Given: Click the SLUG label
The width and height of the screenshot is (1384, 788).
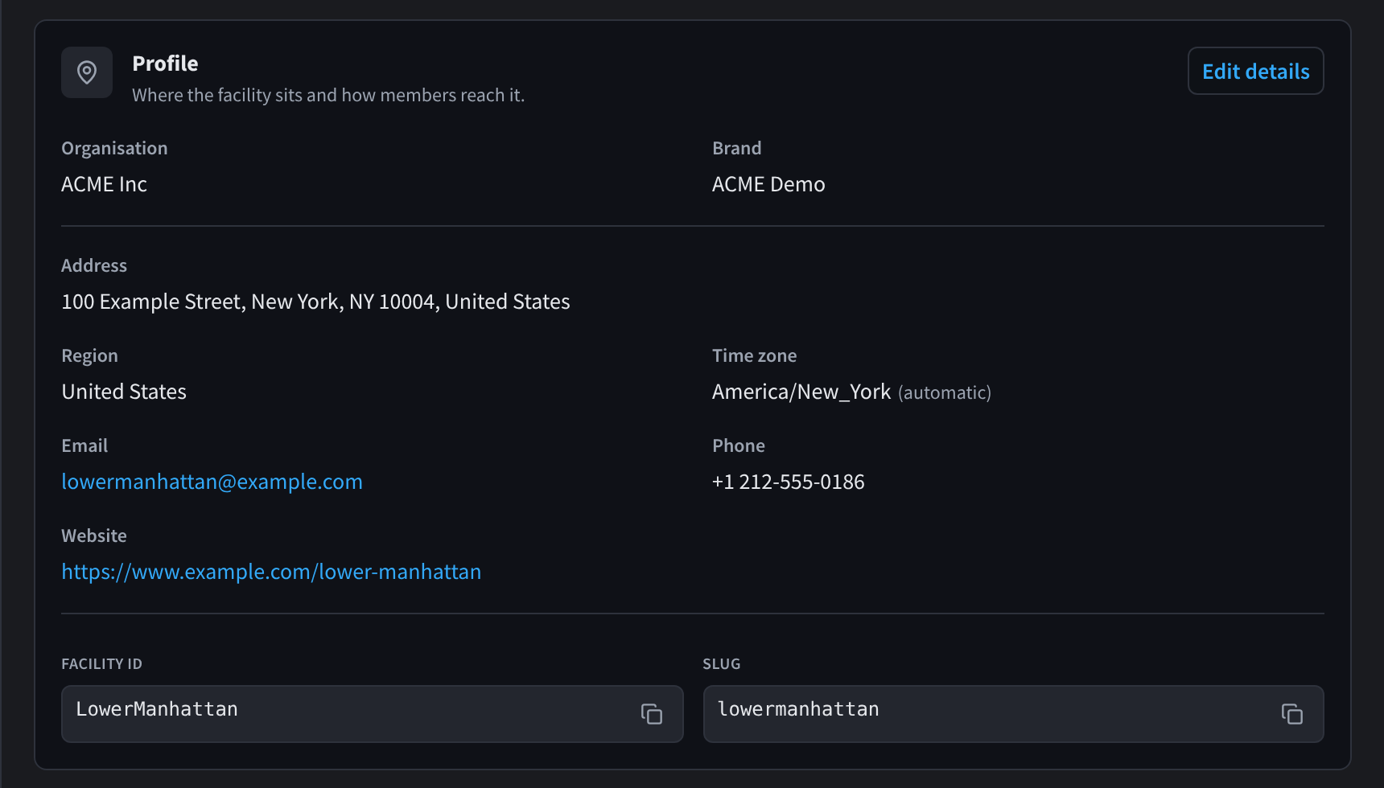Looking at the screenshot, I should click(x=722, y=664).
